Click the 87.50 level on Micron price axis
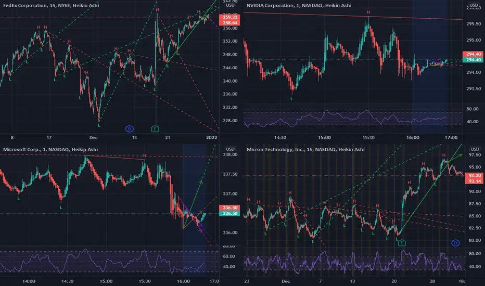 click(x=475, y=204)
